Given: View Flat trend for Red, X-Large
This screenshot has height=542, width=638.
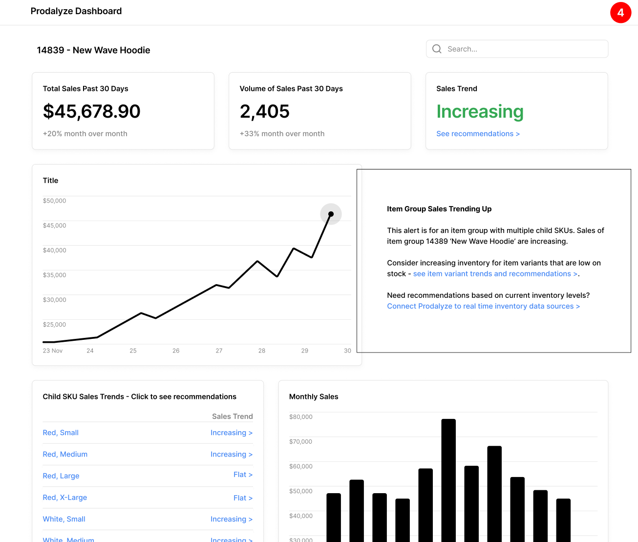Looking at the screenshot, I should click(243, 498).
